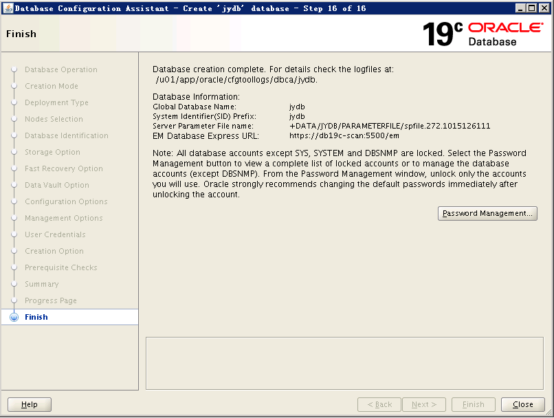Select the Progress Page step

pos(51,300)
